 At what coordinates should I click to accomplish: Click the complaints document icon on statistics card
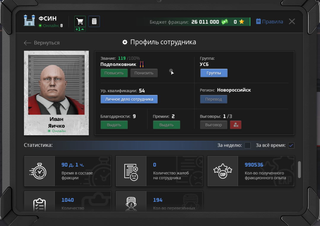pyautogui.click(x=131, y=171)
